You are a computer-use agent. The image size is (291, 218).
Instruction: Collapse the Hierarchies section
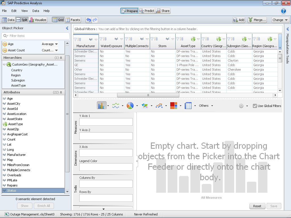(61, 58)
